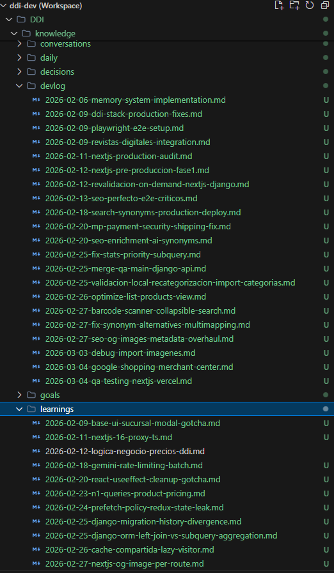The width and height of the screenshot is (334, 573).
Task: Collapse the knowledge folder chevron
Action: coord(14,34)
